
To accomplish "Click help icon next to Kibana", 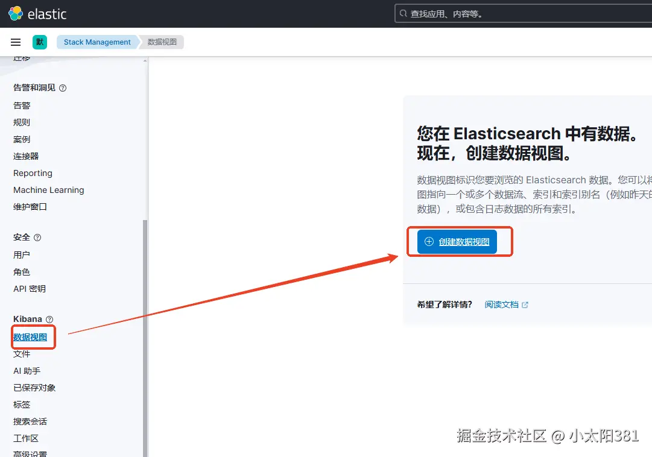I will tap(49, 320).
